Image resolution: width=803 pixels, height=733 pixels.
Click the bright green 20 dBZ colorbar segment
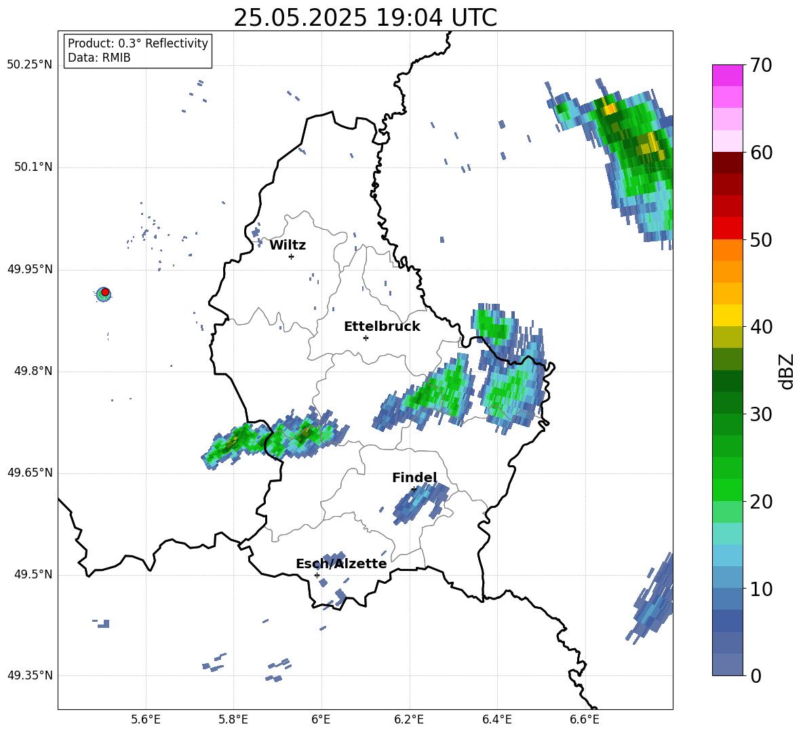tap(727, 490)
